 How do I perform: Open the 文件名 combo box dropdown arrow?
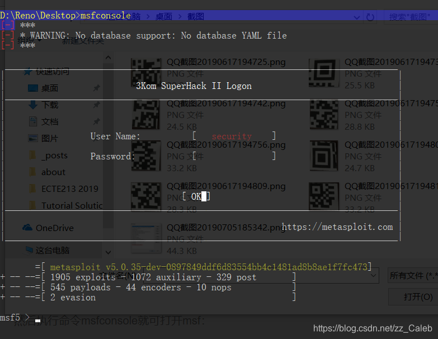tap(373, 276)
